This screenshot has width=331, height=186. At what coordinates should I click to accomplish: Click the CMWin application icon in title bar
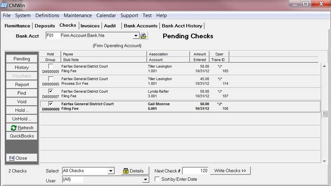tap(4, 4)
